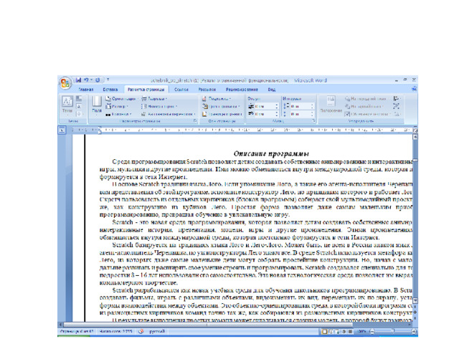
Task: Switch to the Рецензирование tab
Action: click(242, 90)
